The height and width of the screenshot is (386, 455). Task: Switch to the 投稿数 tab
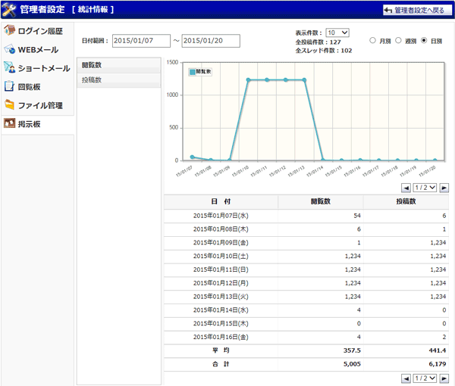119,79
